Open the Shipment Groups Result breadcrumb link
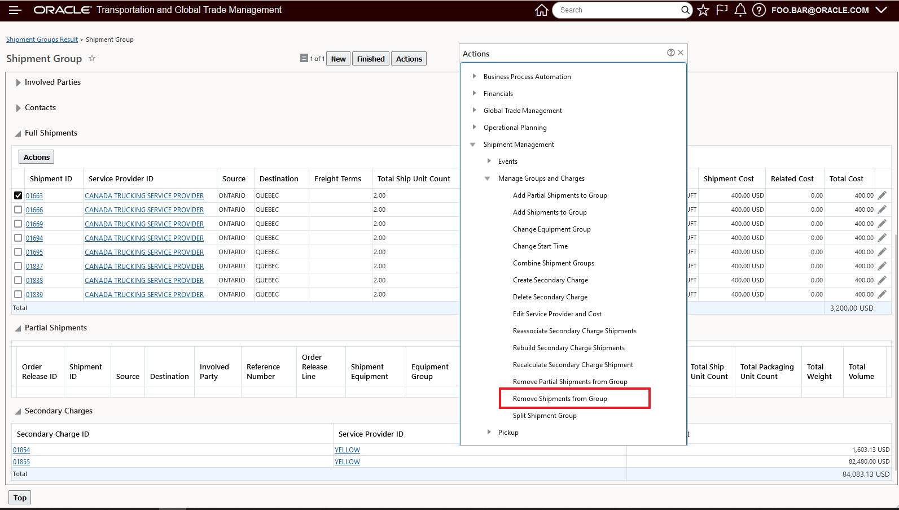Screen dimensions: 899x510 (42, 40)
